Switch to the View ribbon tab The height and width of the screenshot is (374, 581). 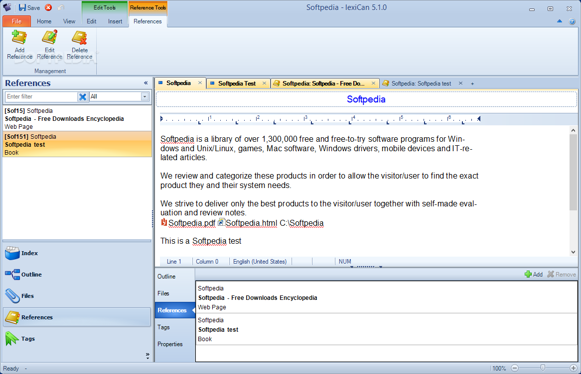(x=69, y=21)
